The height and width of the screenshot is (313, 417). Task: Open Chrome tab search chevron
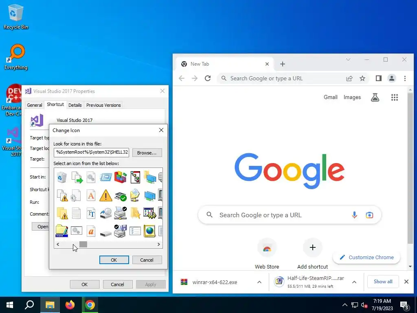348,60
